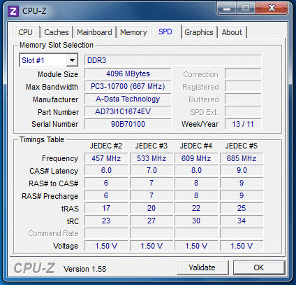Click the 609 MHz frequency cell
Viewport: 296px width, 285px height.
pos(196,158)
